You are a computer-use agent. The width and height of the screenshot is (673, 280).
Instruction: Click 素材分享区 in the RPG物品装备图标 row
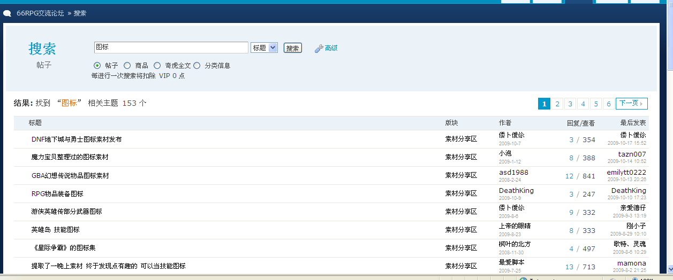[x=461, y=194]
